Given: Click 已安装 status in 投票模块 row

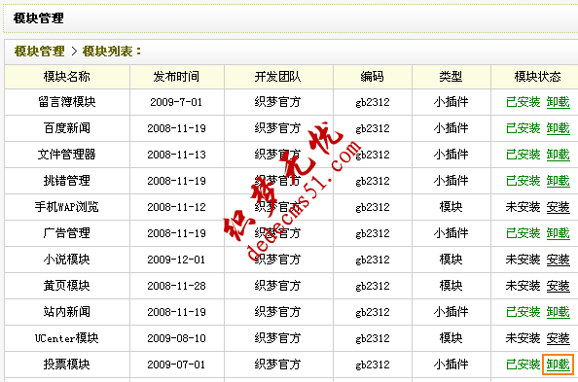Looking at the screenshot, I should coord(524,365).
